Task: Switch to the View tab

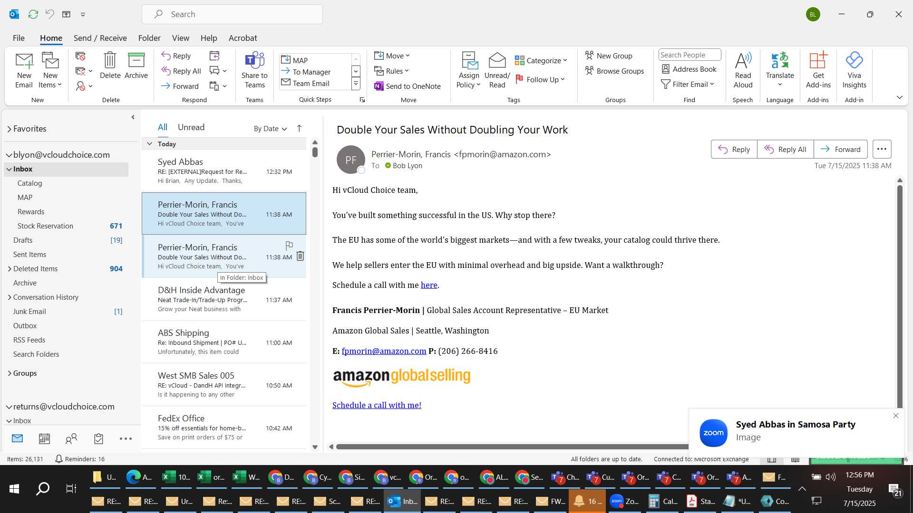Action: (x=180, y=38)
